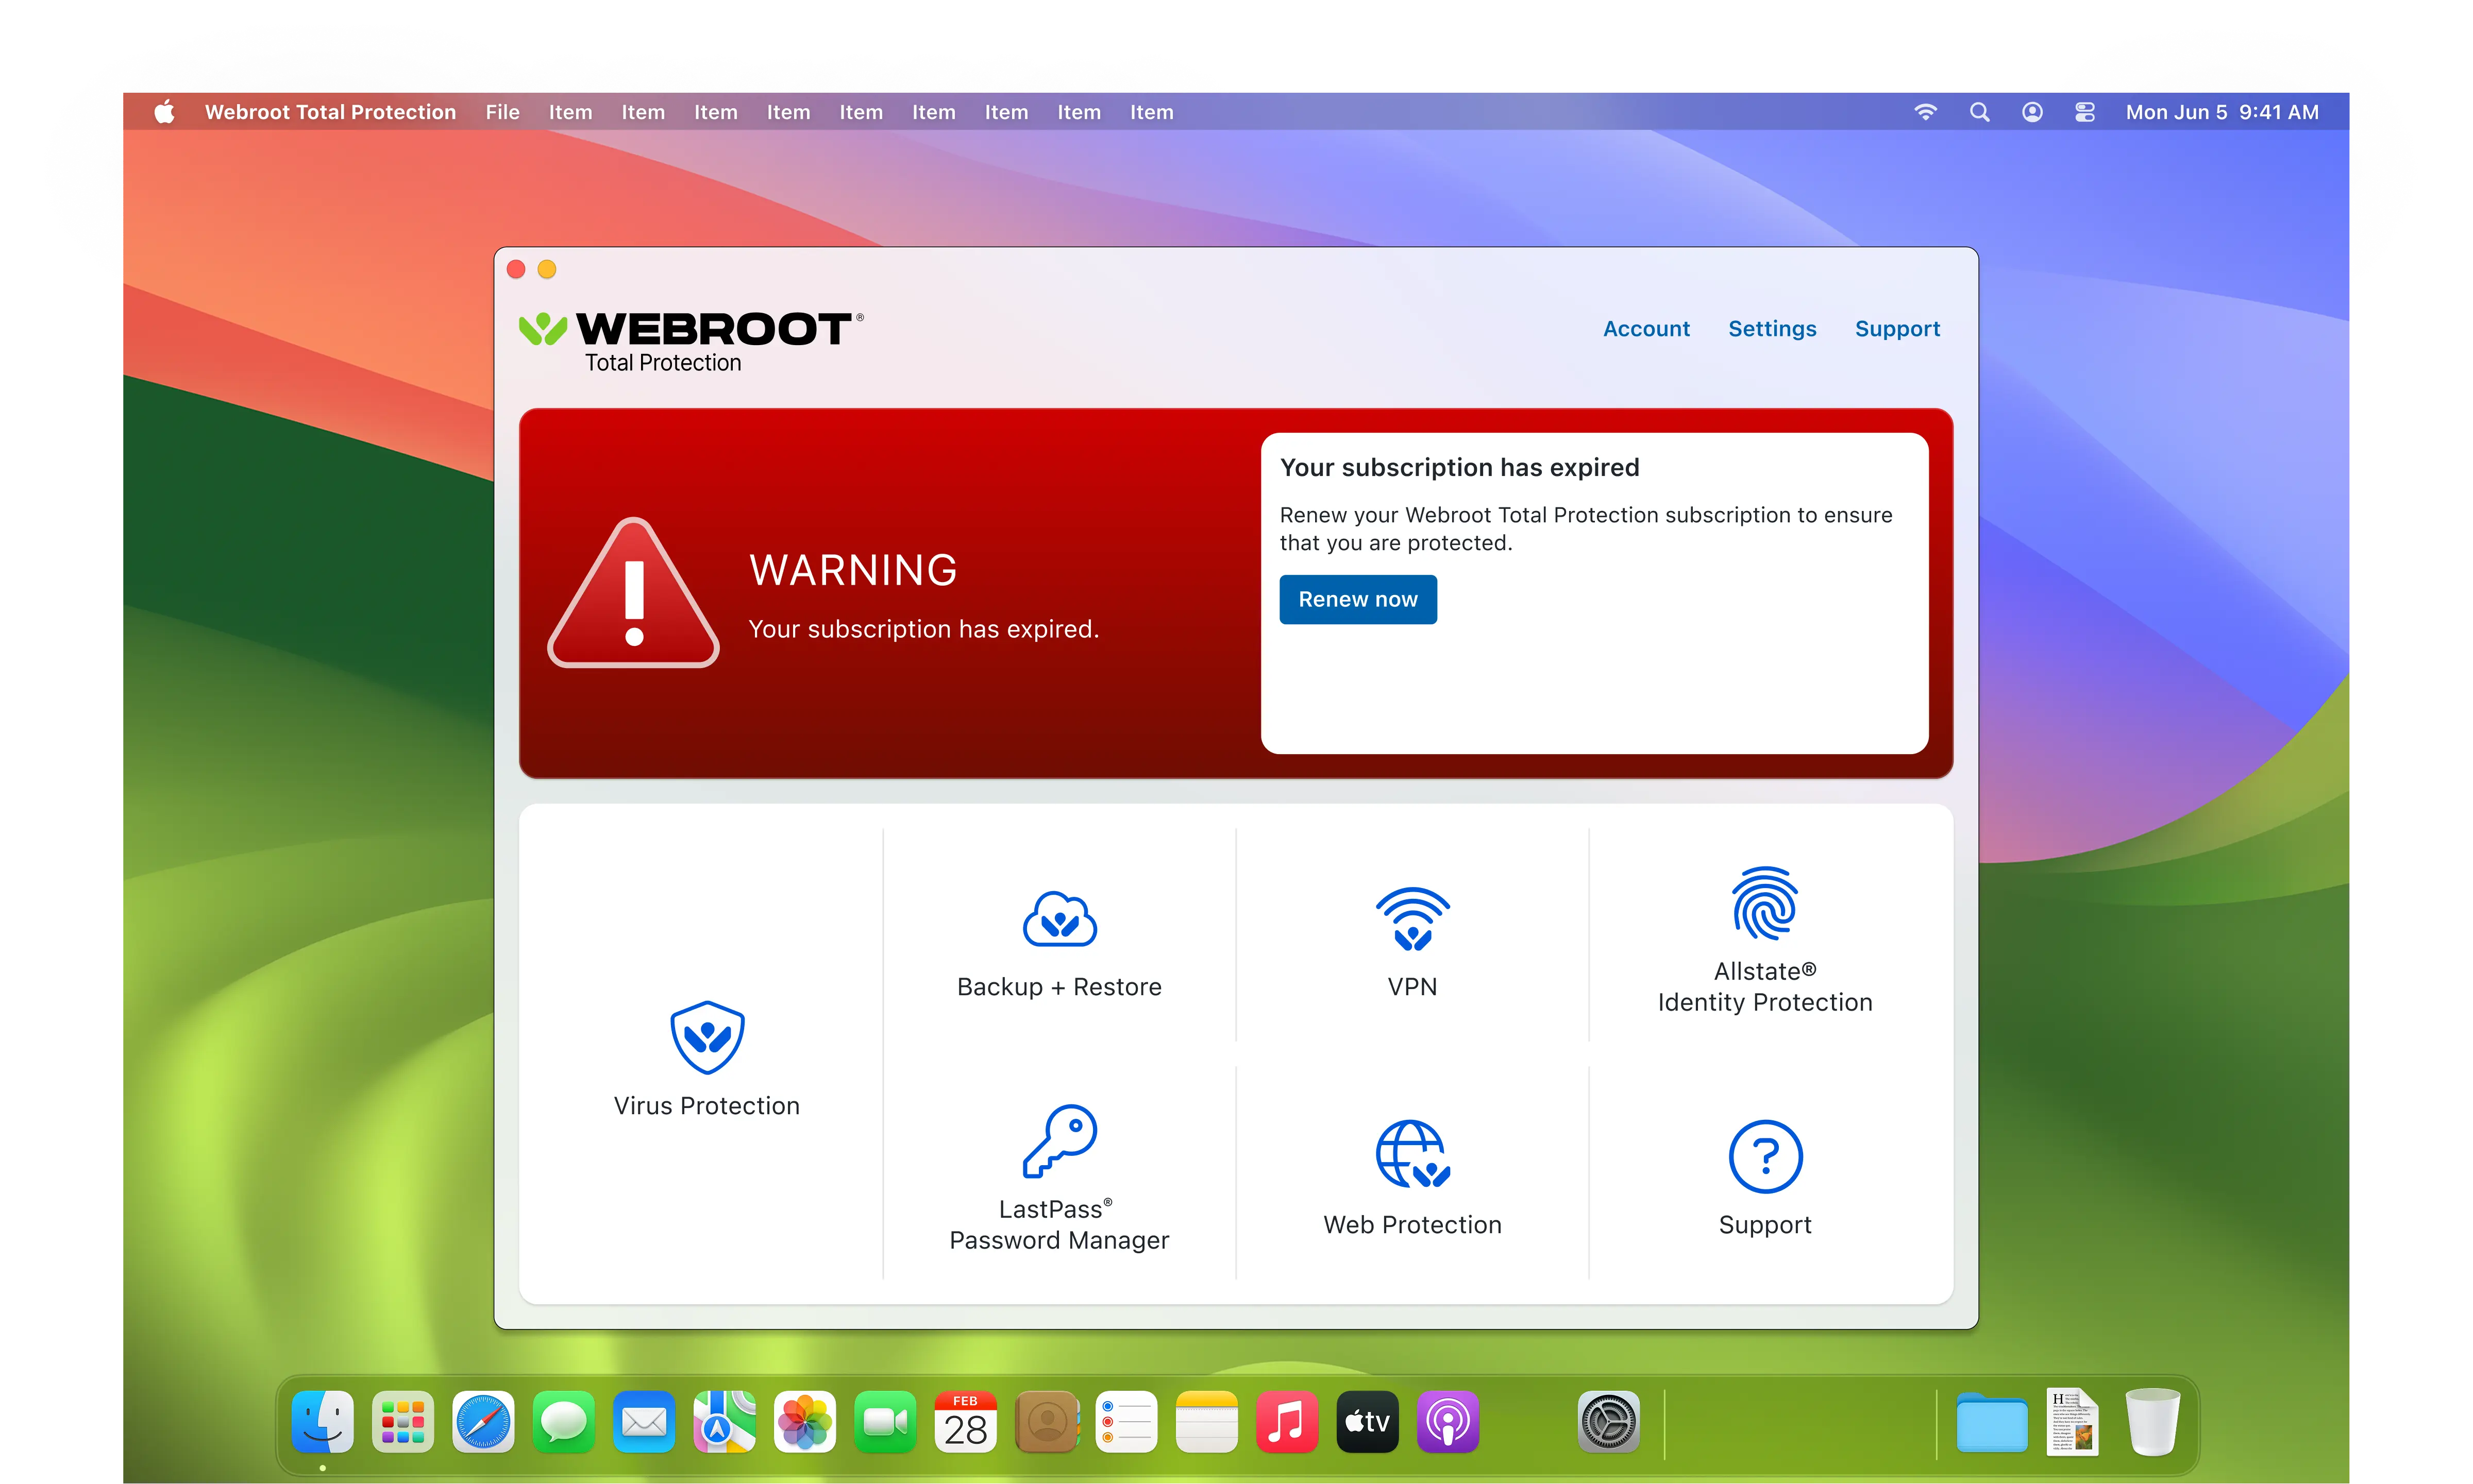Open Calendar showing FEB 28
Image resolution: width=2473 pixels, height=1484 pixels.
[966, 1421]
